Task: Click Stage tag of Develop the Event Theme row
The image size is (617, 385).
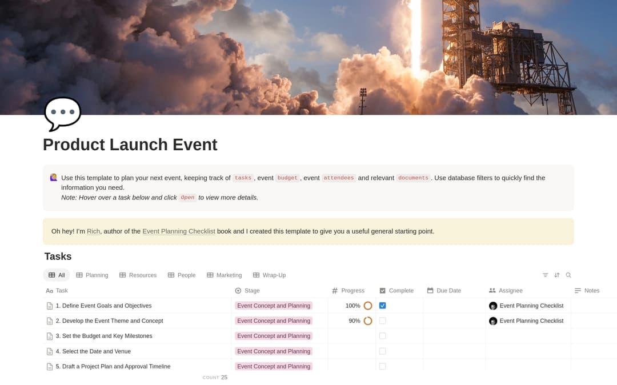Action: [274, 321]
